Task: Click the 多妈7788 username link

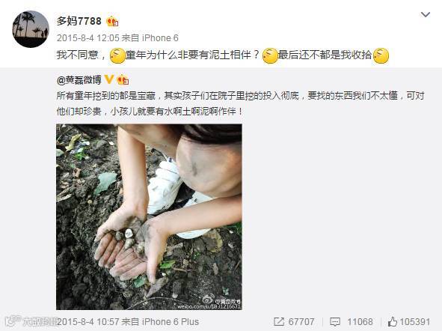Action: point(79,21)
